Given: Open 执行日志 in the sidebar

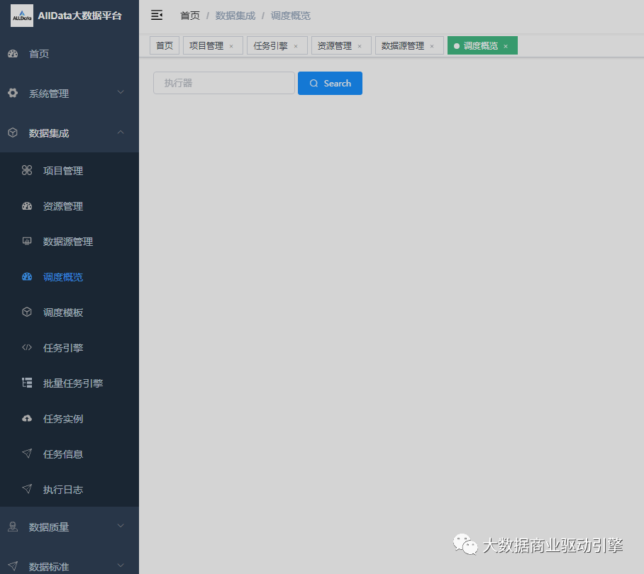Looking at the screenshot, I should [63, 490].
